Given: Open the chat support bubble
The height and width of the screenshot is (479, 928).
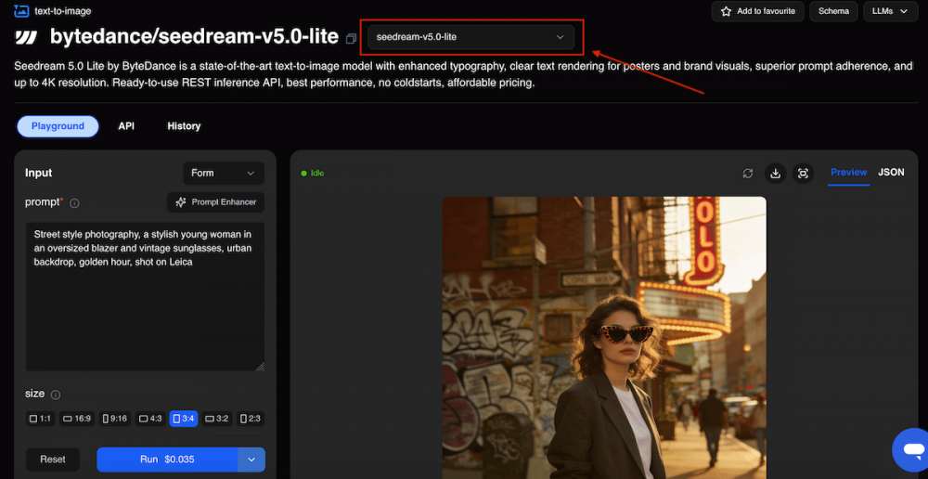Looking at the screenshot, I should point(912,448).
